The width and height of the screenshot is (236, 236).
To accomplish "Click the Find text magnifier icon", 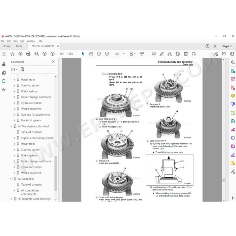I will (36, 54).
